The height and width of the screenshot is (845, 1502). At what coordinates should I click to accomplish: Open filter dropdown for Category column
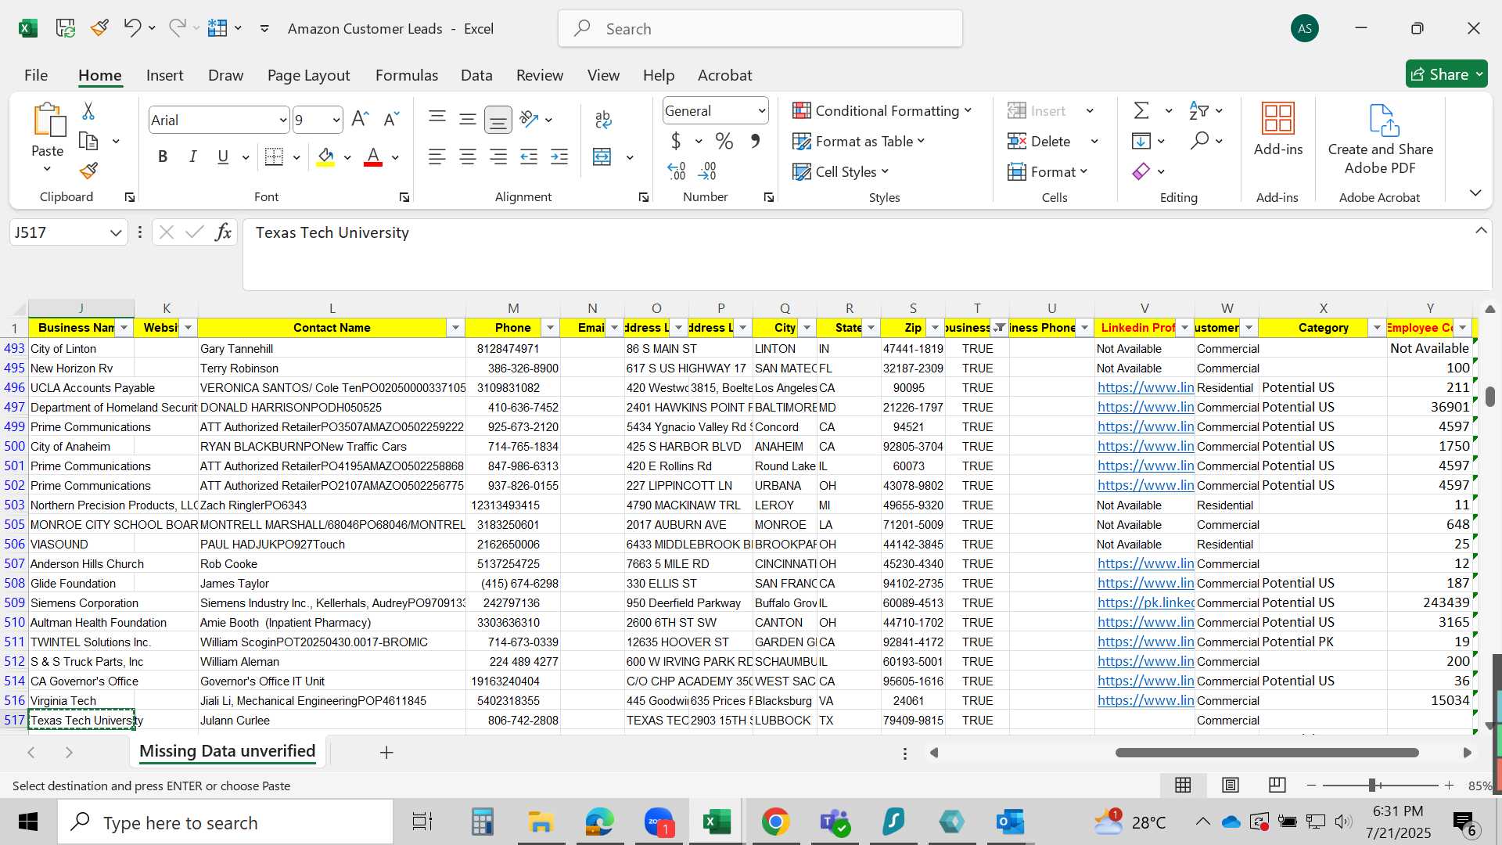pos(1377,328)
